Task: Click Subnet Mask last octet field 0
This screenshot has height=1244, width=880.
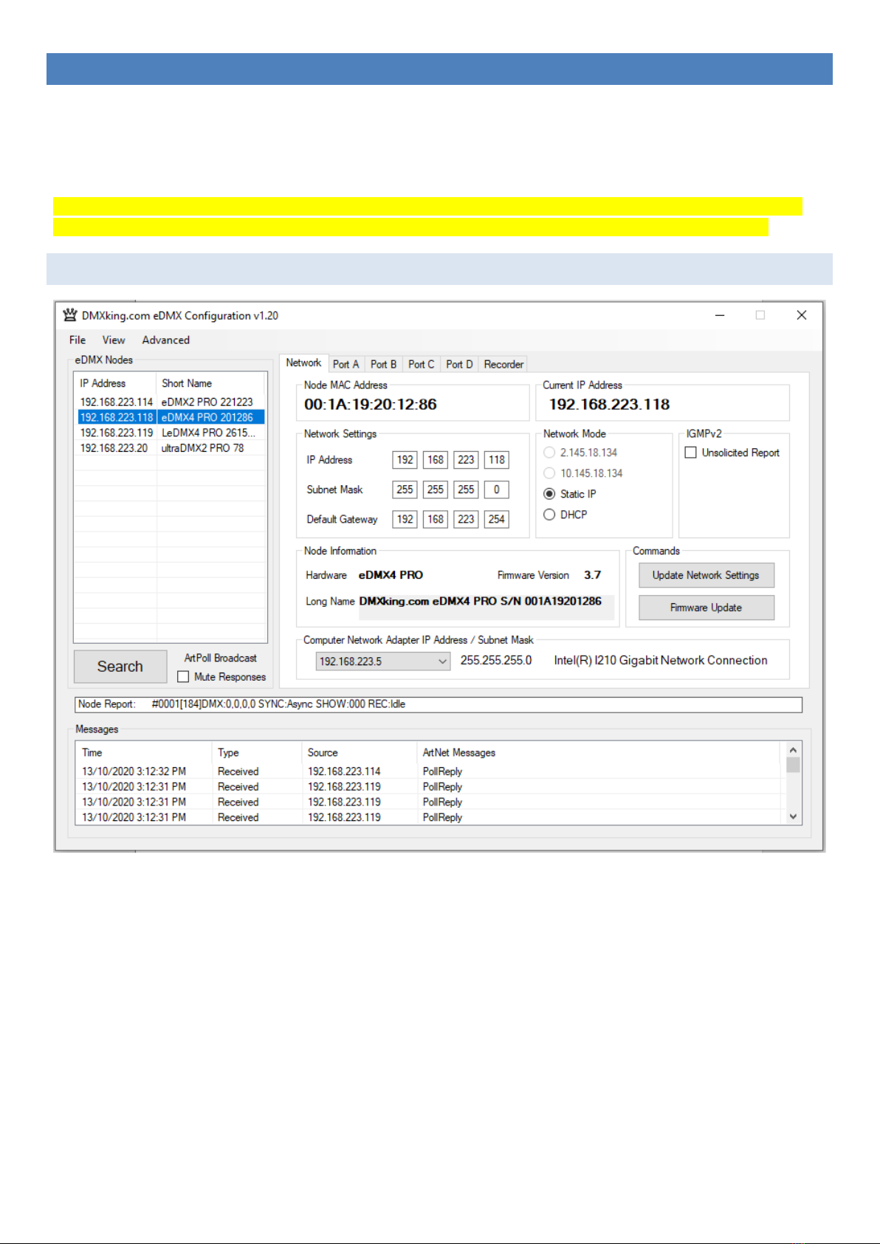Action: (497, 489)
